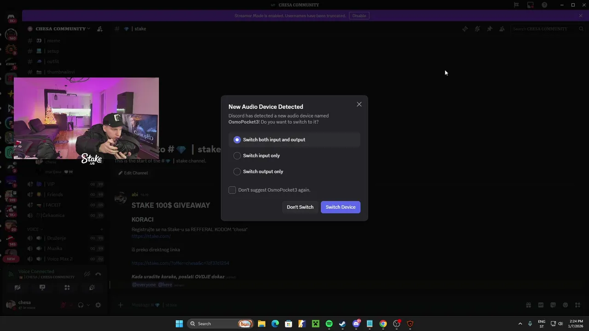This screenshot has height=331, width=589.
Task: Join the VIP voice channel
Action: [66, 184]
